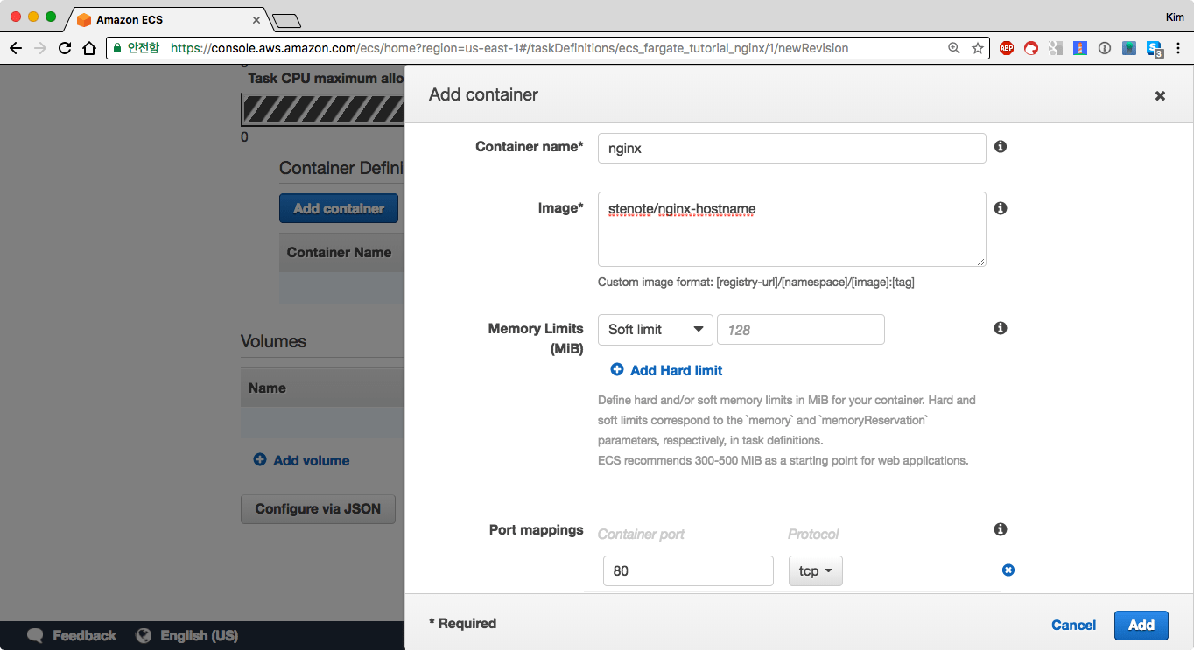The width and height of the screenshot is (1194, 650).
Task: Close the Add container dialog
Action: [x=1160, y=96]
